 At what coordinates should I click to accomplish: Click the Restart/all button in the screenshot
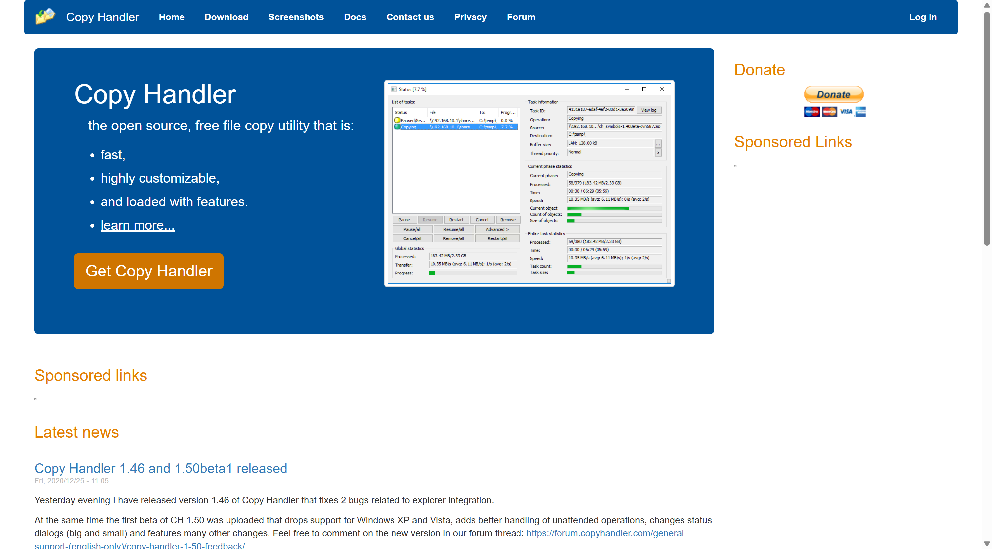(498, 238)
